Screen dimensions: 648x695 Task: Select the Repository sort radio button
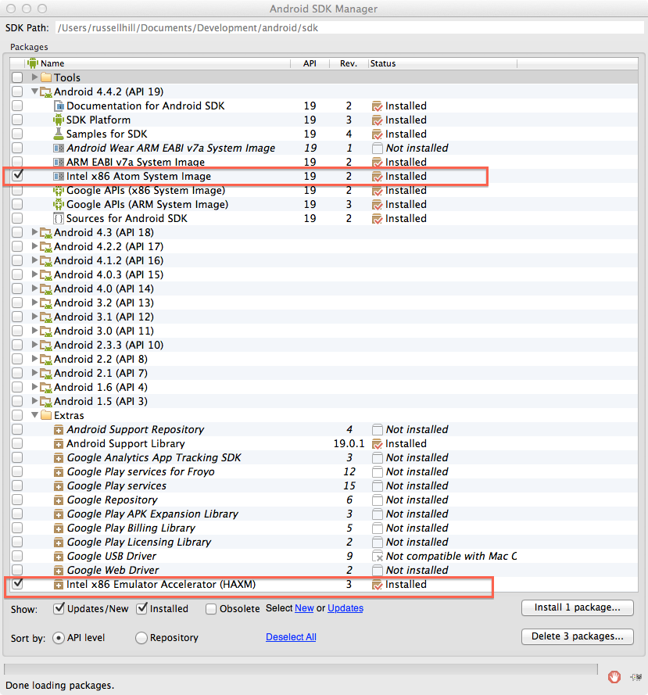[x=141, y=638]
